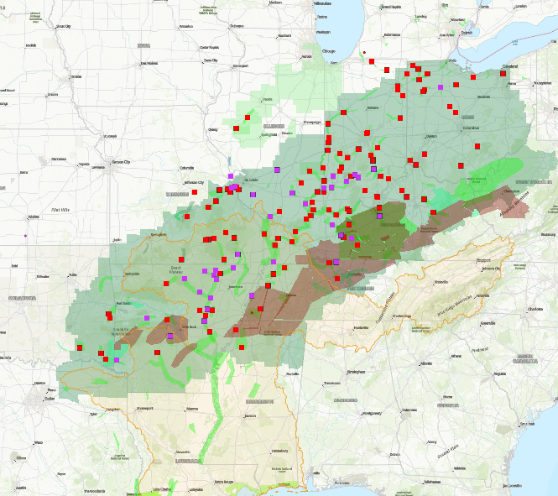Select the westernmost red marker in Oklahoma

coord(81,347)
